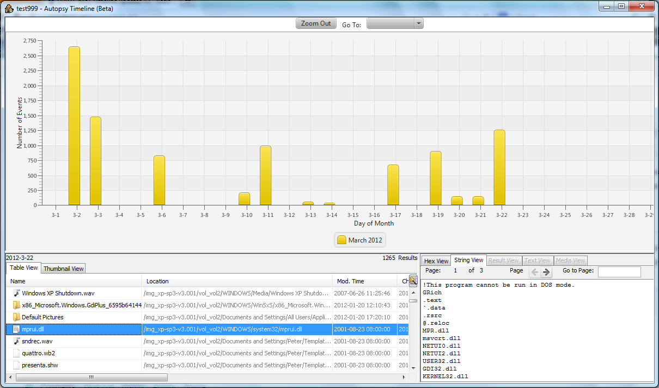
Task: Maximize the Autopsy Timeline window
Action: coord(621,6)
